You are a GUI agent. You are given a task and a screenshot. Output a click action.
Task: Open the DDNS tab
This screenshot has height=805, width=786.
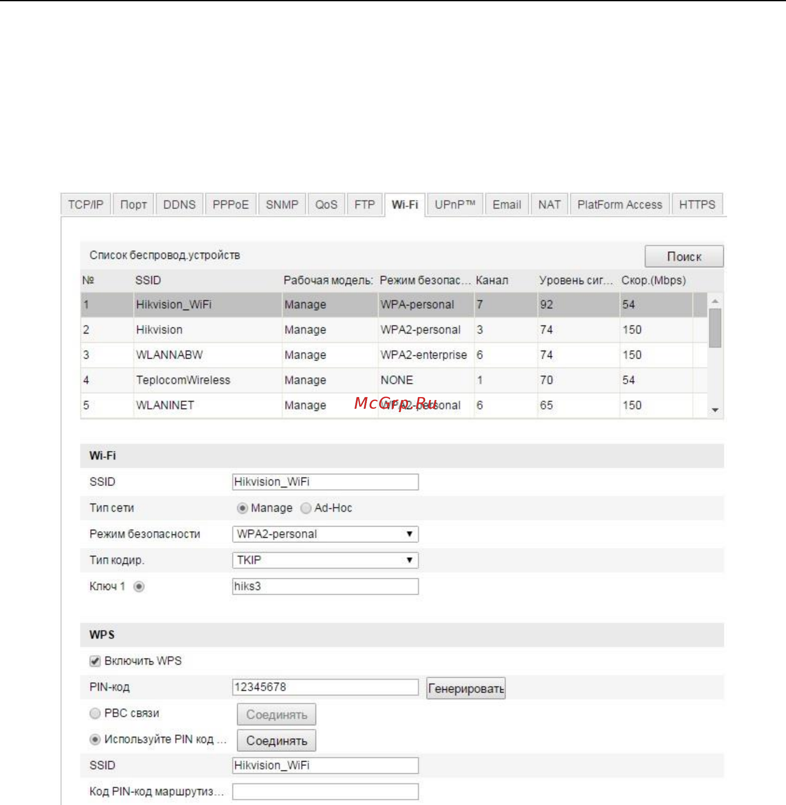179,205
